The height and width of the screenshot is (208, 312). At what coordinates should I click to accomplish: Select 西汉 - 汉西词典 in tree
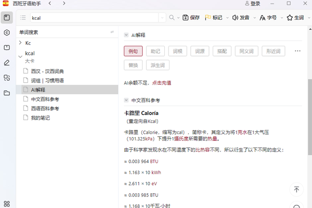(47, 71)
